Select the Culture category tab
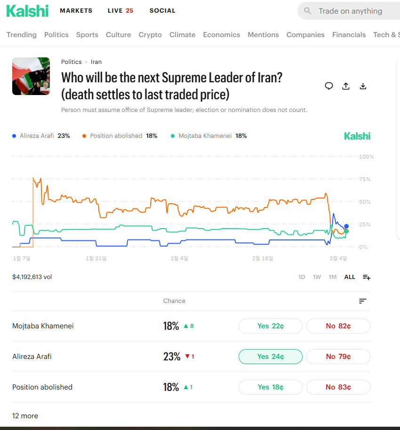 (x=118, y=35)
